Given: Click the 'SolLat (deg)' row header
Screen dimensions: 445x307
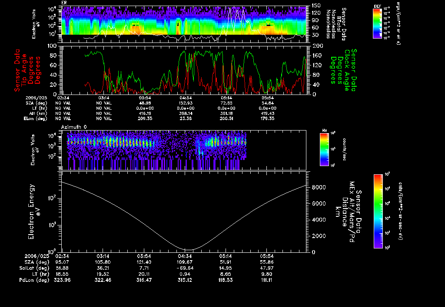Looking at the screenshot, I should click(34, 268).
